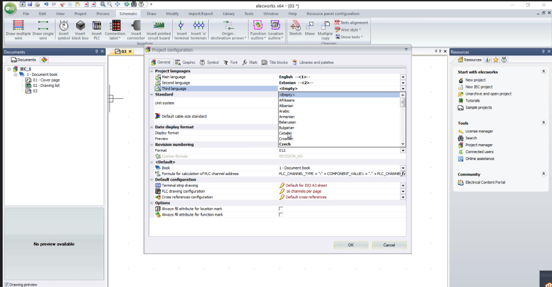Switch to the Symbol tab
The width and height of the screenshot is (552, 287).
(x=209, y=63)
